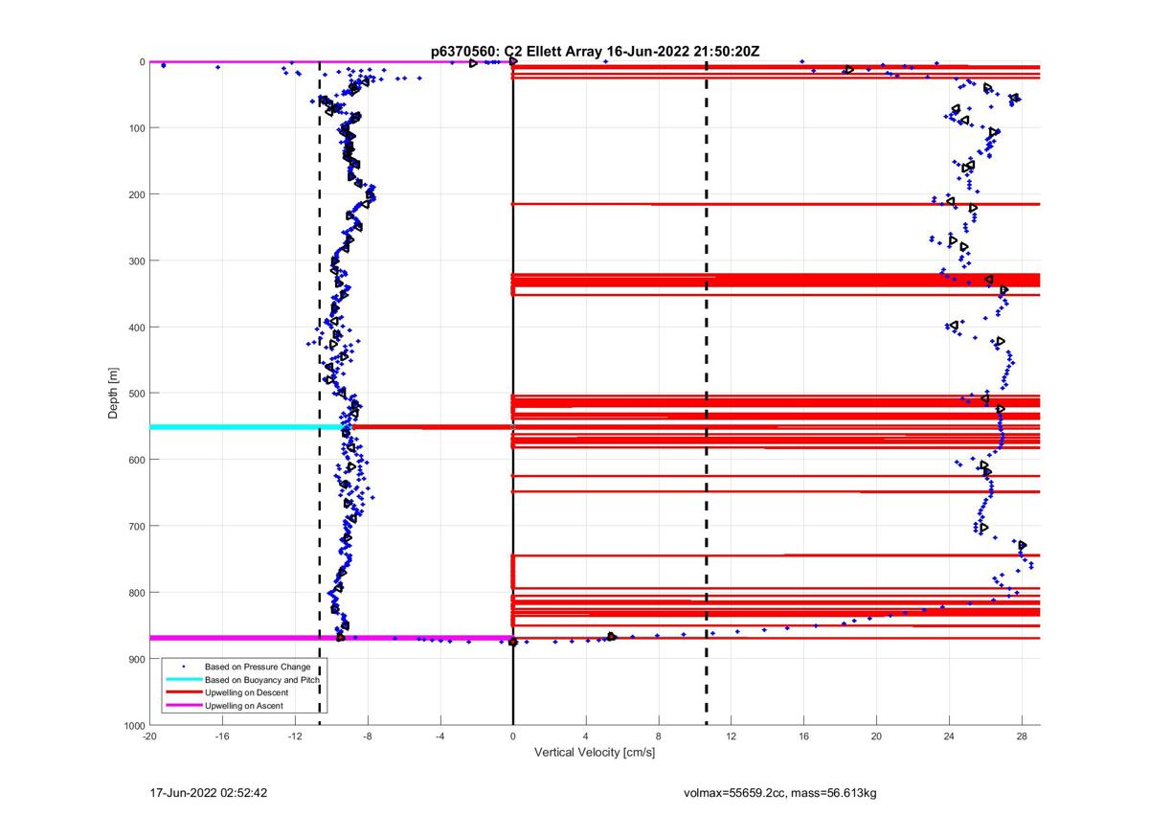Click x-axis tick label 28
1149x815 pixels.
[1022, 736]
